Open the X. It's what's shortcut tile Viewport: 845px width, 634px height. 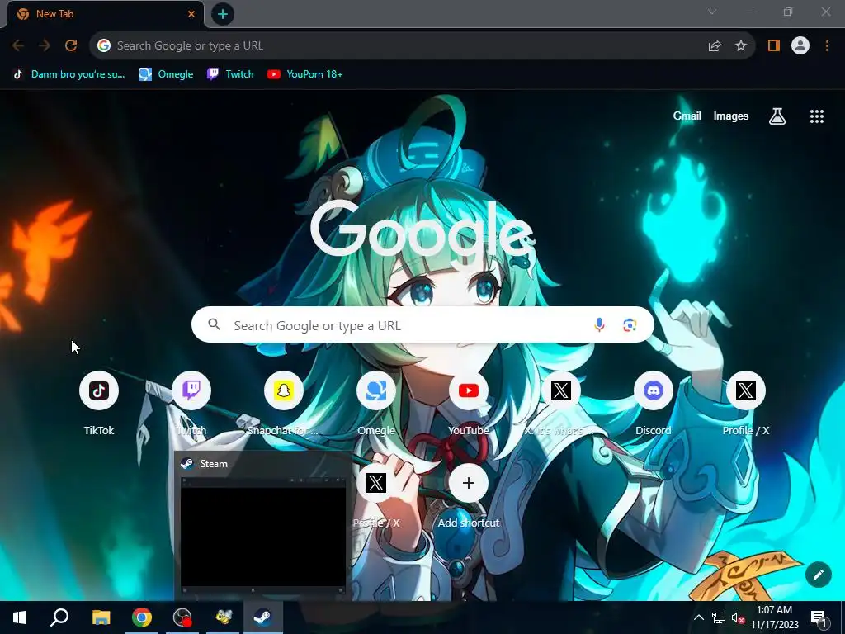click(x=561, y=390)
